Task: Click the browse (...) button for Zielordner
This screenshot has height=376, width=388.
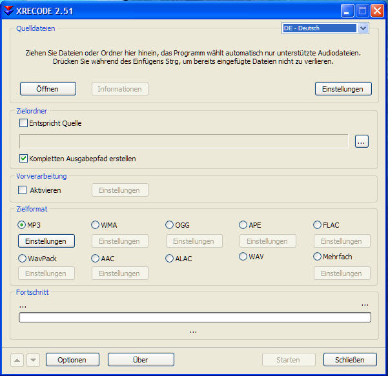Action: [362, 141]
